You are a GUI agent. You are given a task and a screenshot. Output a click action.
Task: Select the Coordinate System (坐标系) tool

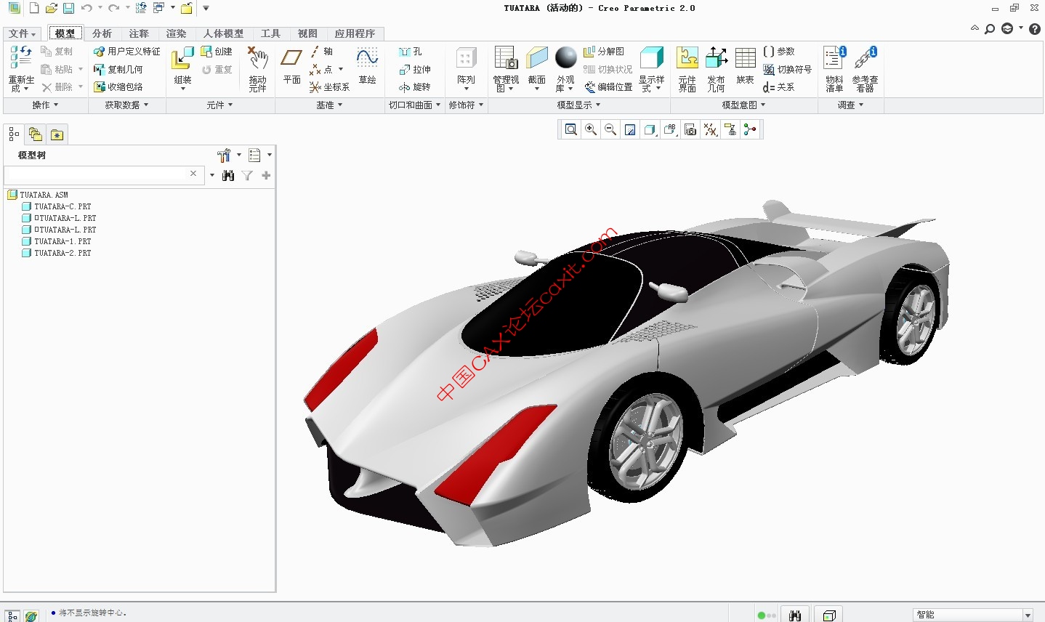(329, 86)
